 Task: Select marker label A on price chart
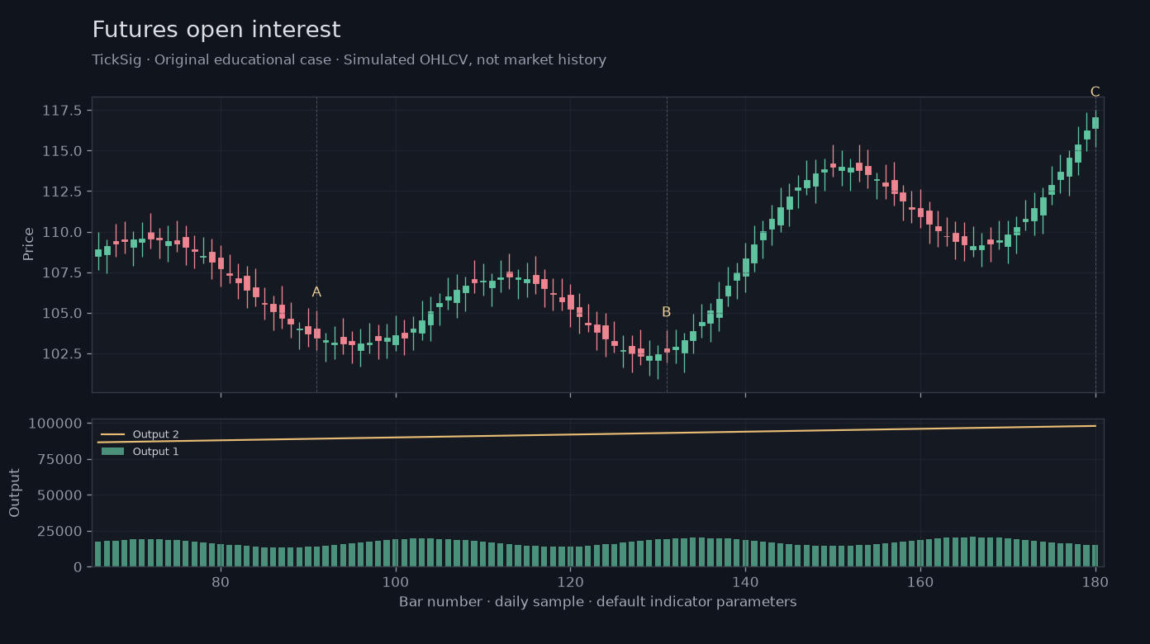tap(316, 292)
